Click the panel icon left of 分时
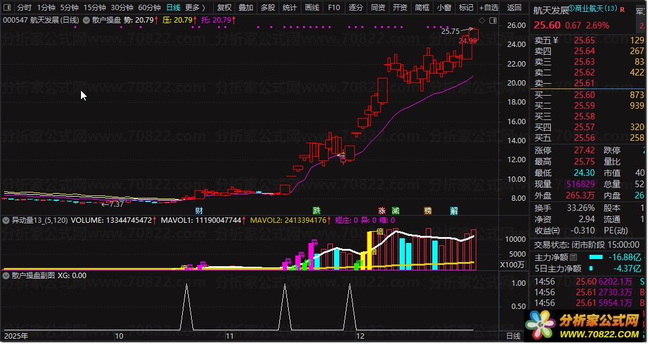The height and width of the screenshot is (344, 649). [x=7, y=8]
